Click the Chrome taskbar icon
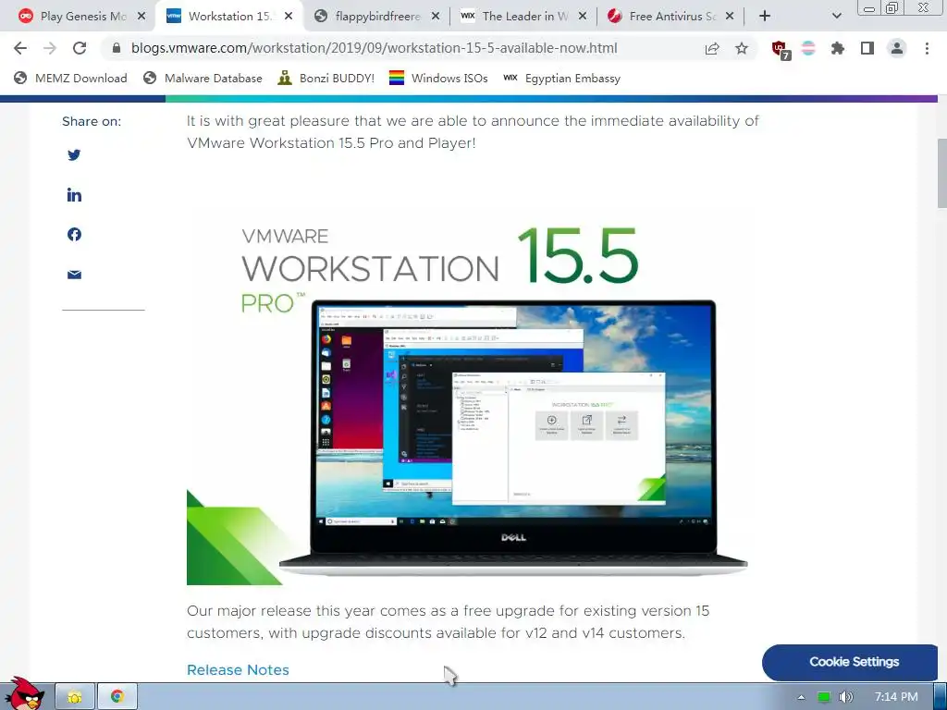The width and height of the screenshot is (947, 710). pyautogui.click(x=117, y=697)
